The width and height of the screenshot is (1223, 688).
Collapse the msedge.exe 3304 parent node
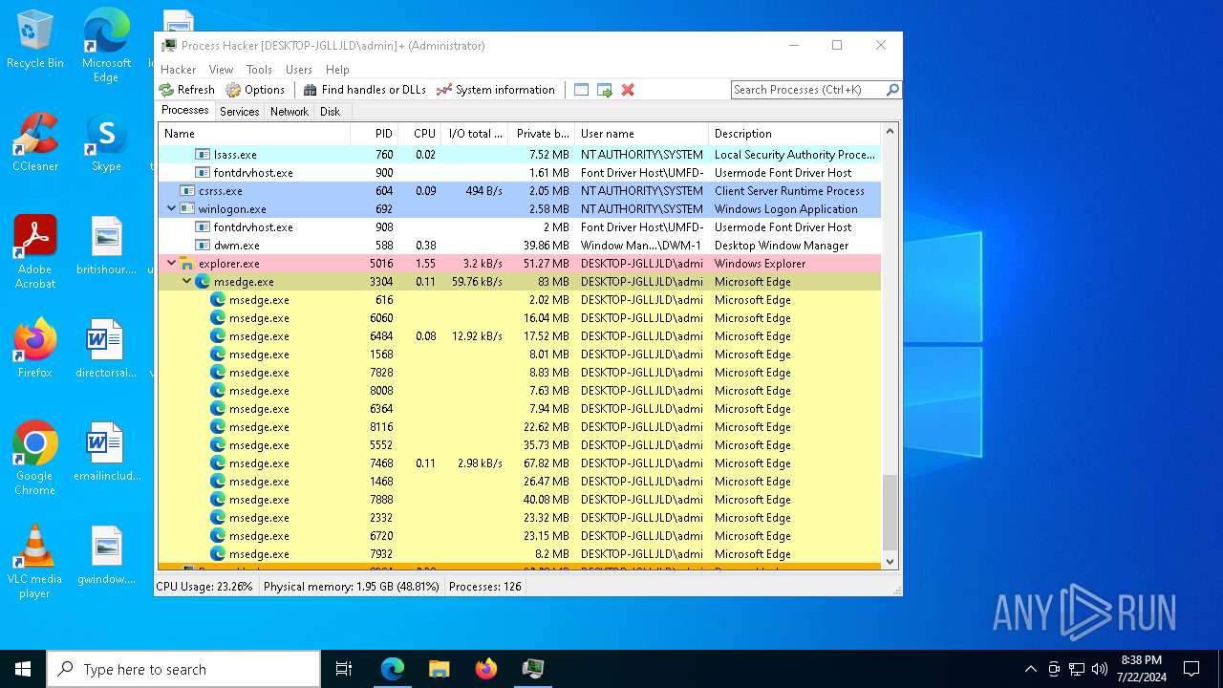pyautogui.click(x=187, y=282)
